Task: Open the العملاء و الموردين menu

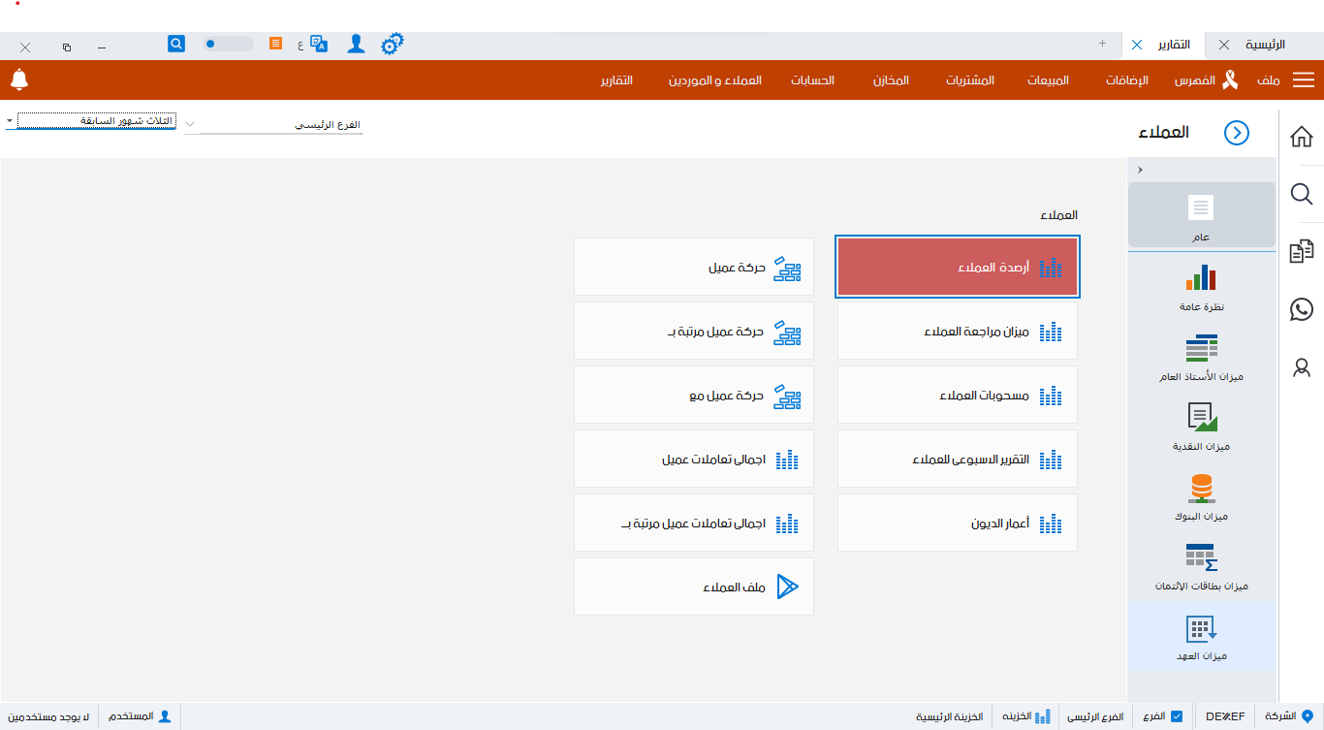Action: point(714,80)
